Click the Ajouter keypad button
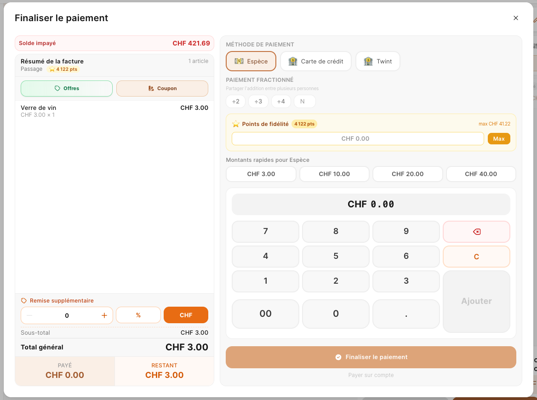The width and height of the screenshot is (537, 400). coord(476,301)
